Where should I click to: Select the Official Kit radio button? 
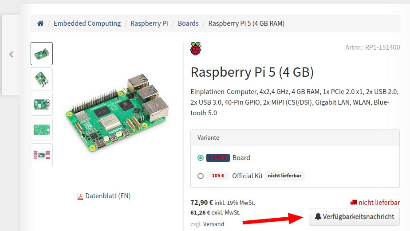pyautogui.click(x=201, y=176)
